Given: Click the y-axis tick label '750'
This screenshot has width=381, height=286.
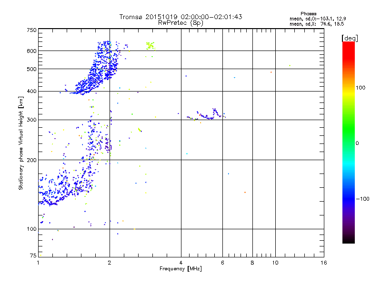Looking at the screenshot, I should (x=31, y=30).
